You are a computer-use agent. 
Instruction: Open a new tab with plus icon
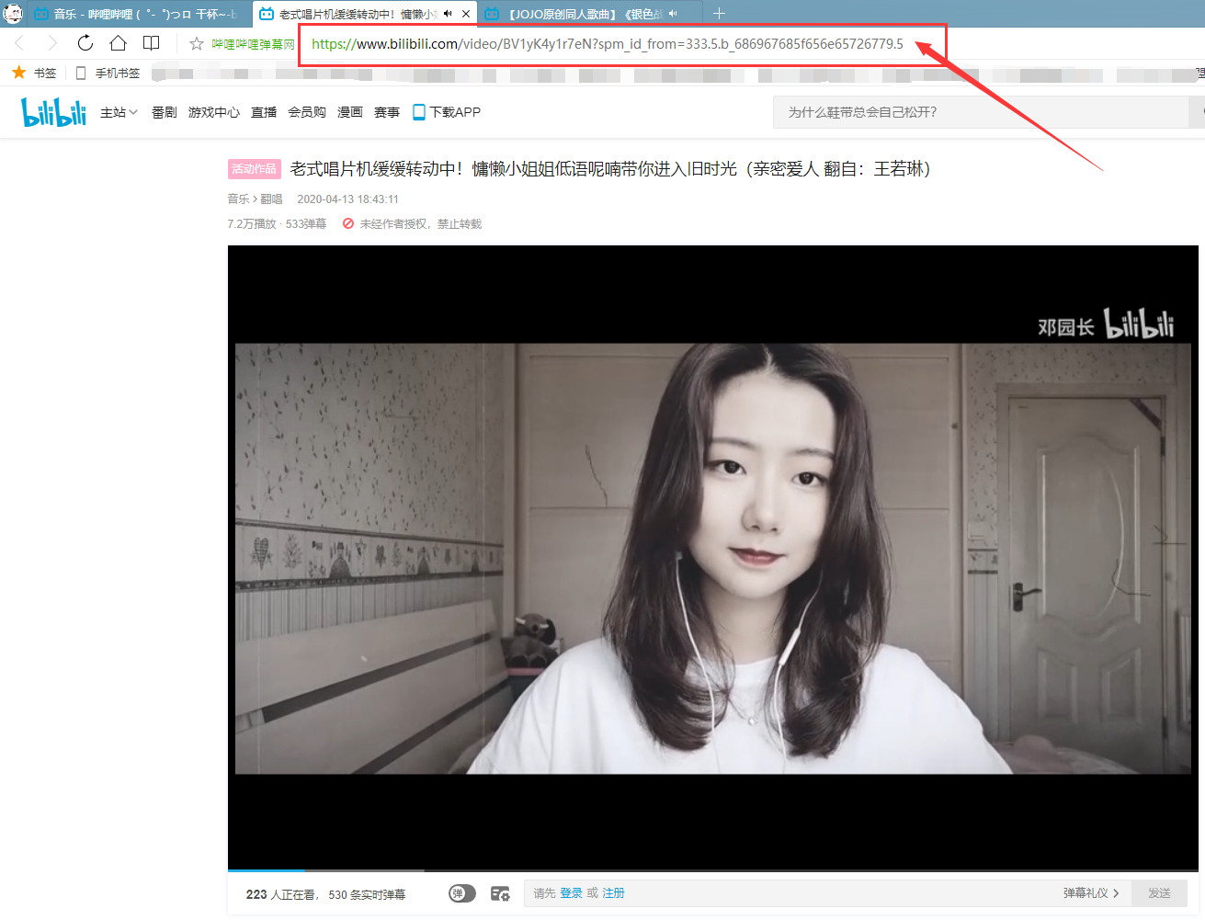pyautogui.click(x=719, y=14)
